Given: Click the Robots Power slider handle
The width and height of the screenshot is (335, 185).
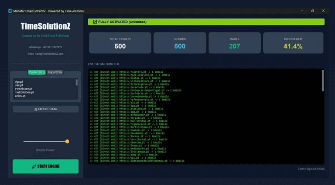Looking at the screenshot, I should (x=67, y=141).
